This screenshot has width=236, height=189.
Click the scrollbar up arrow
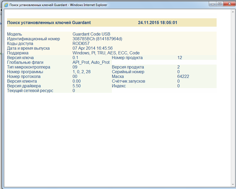[233, 12]
